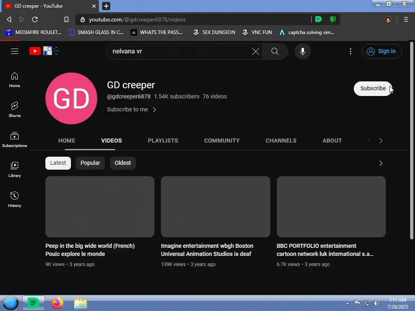Show hidden tray icons arrow

[x=347, y=303]
